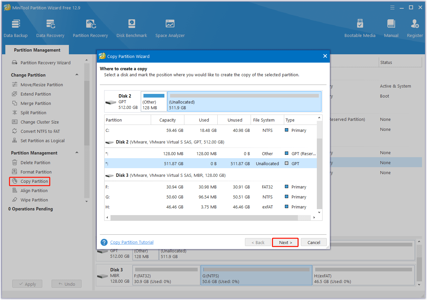The image size is (427, 300).
Task: Collapse the Change Partition section
Action: coord(77,75)
